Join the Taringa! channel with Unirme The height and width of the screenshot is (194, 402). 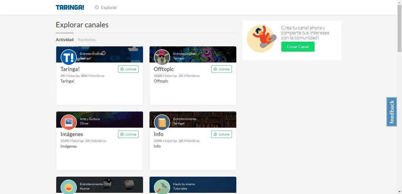point(128,69)
